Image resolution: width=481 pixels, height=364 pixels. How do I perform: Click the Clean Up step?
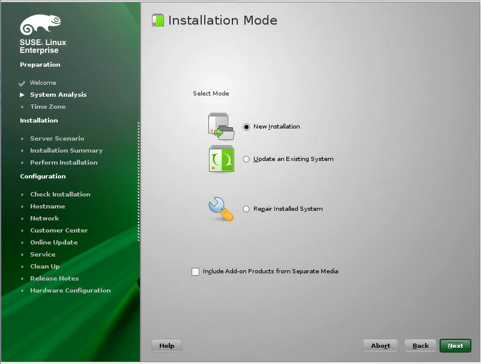pos(45,267)
